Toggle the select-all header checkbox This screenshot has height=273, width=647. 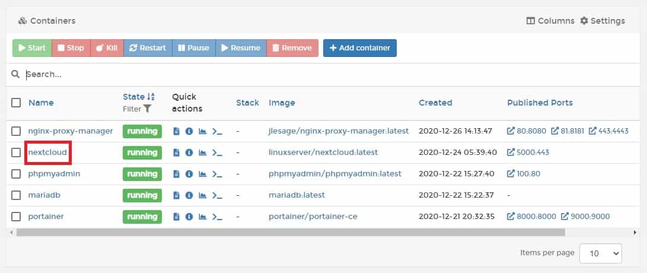(15, 103)
